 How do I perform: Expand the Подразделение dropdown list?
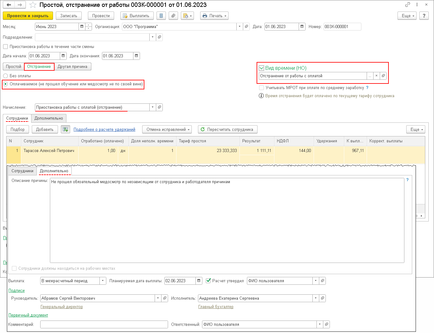[152, 37]
